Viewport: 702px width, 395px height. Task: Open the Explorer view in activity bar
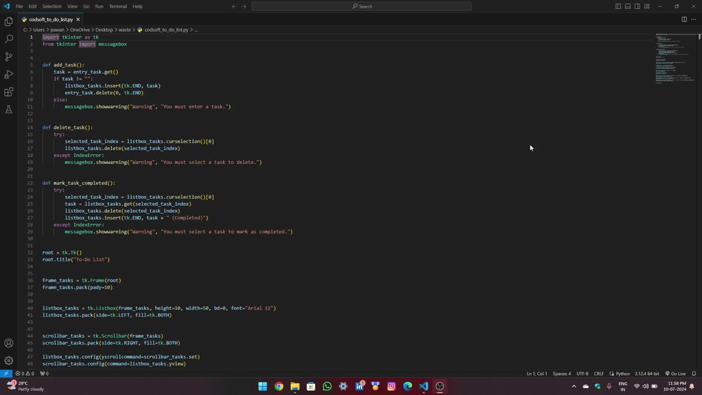click(8, 21)
